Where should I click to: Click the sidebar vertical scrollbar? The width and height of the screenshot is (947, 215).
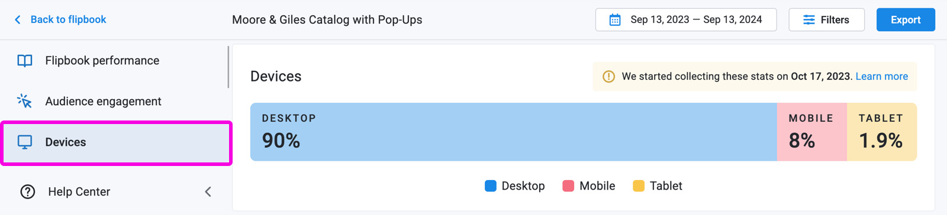228,67
